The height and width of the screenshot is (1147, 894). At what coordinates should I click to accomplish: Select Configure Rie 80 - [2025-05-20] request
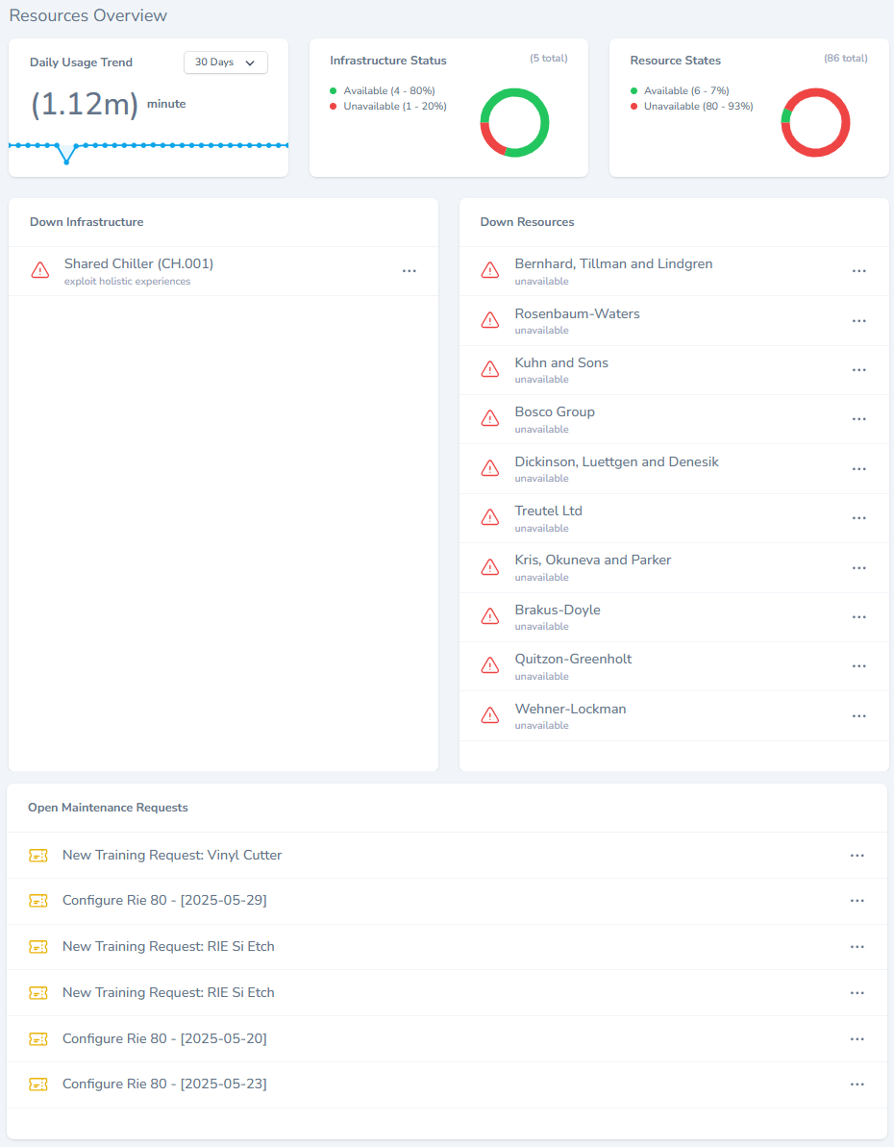tap(164, 1039)
